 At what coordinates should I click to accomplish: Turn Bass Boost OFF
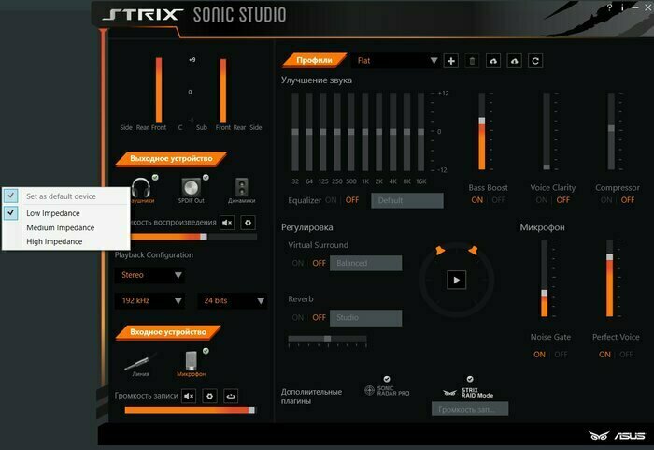pyautogui.click(x=498, y=200)
